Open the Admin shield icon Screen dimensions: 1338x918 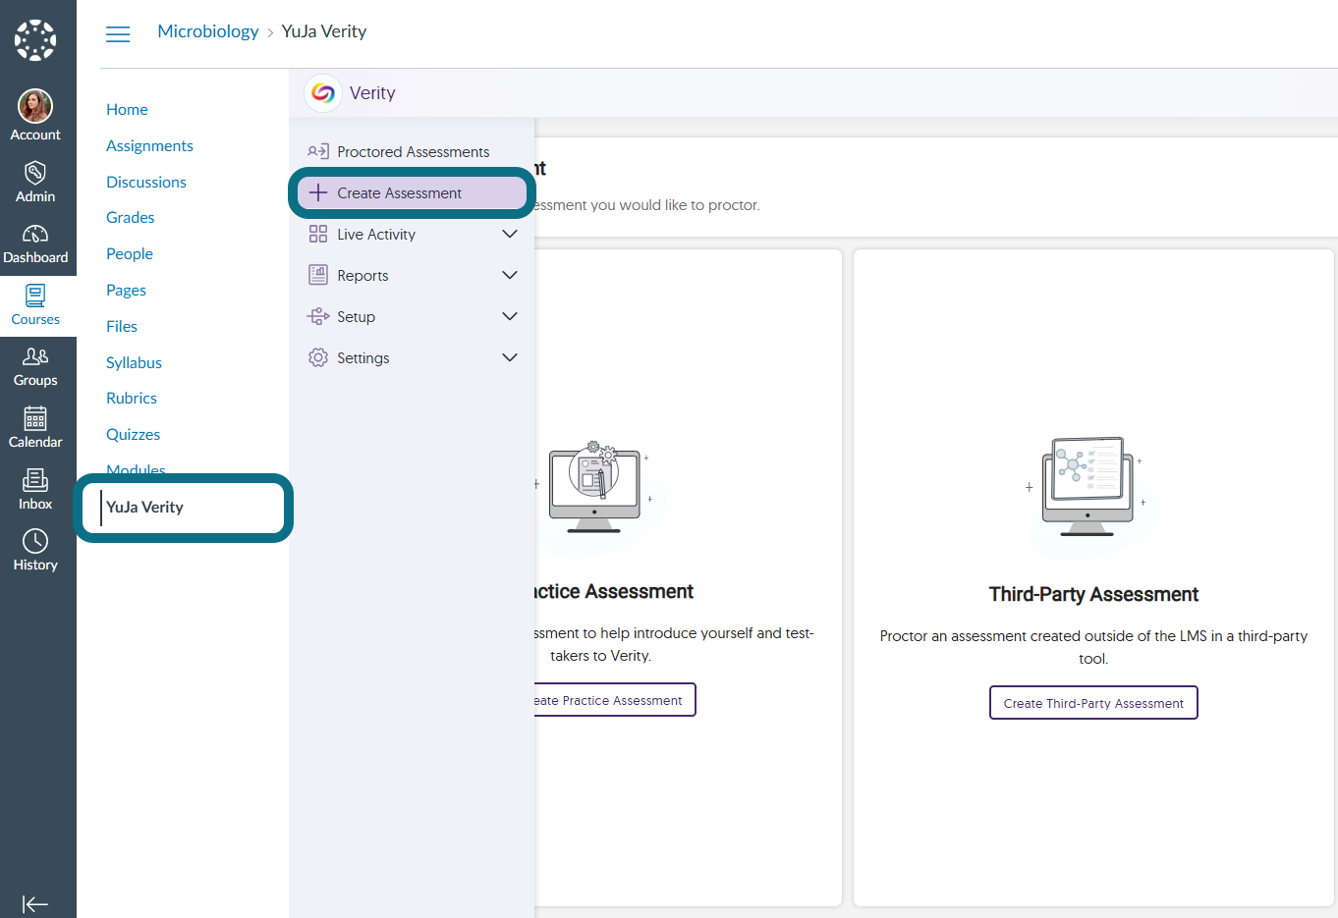(x=35, y=173)
